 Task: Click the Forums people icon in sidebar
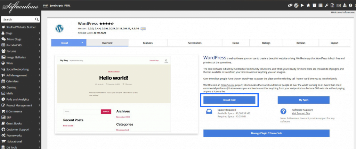click(x=3, y=51)
